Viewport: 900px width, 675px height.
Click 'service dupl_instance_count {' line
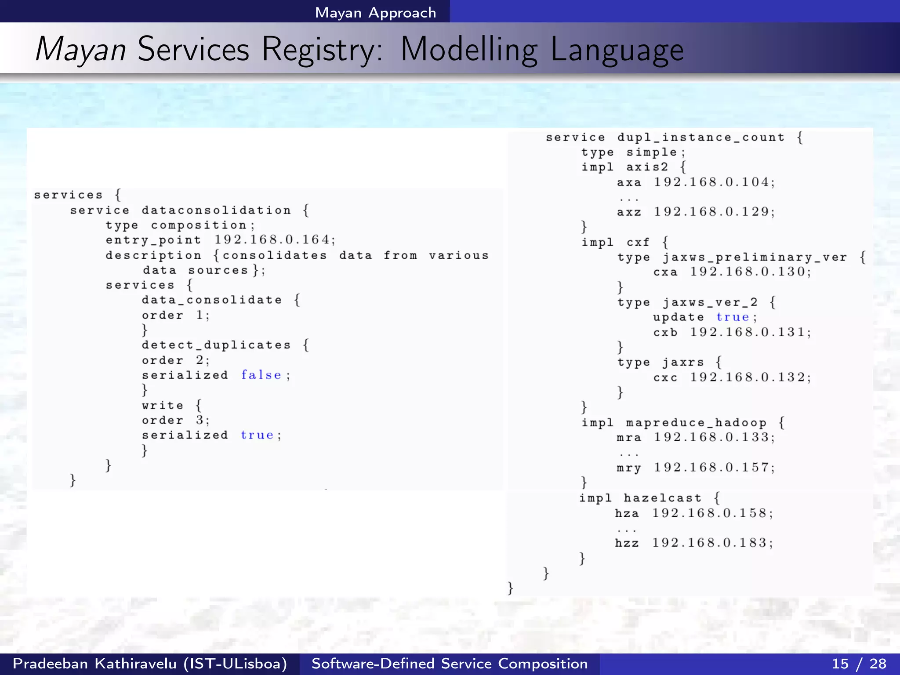click(675, 138)
